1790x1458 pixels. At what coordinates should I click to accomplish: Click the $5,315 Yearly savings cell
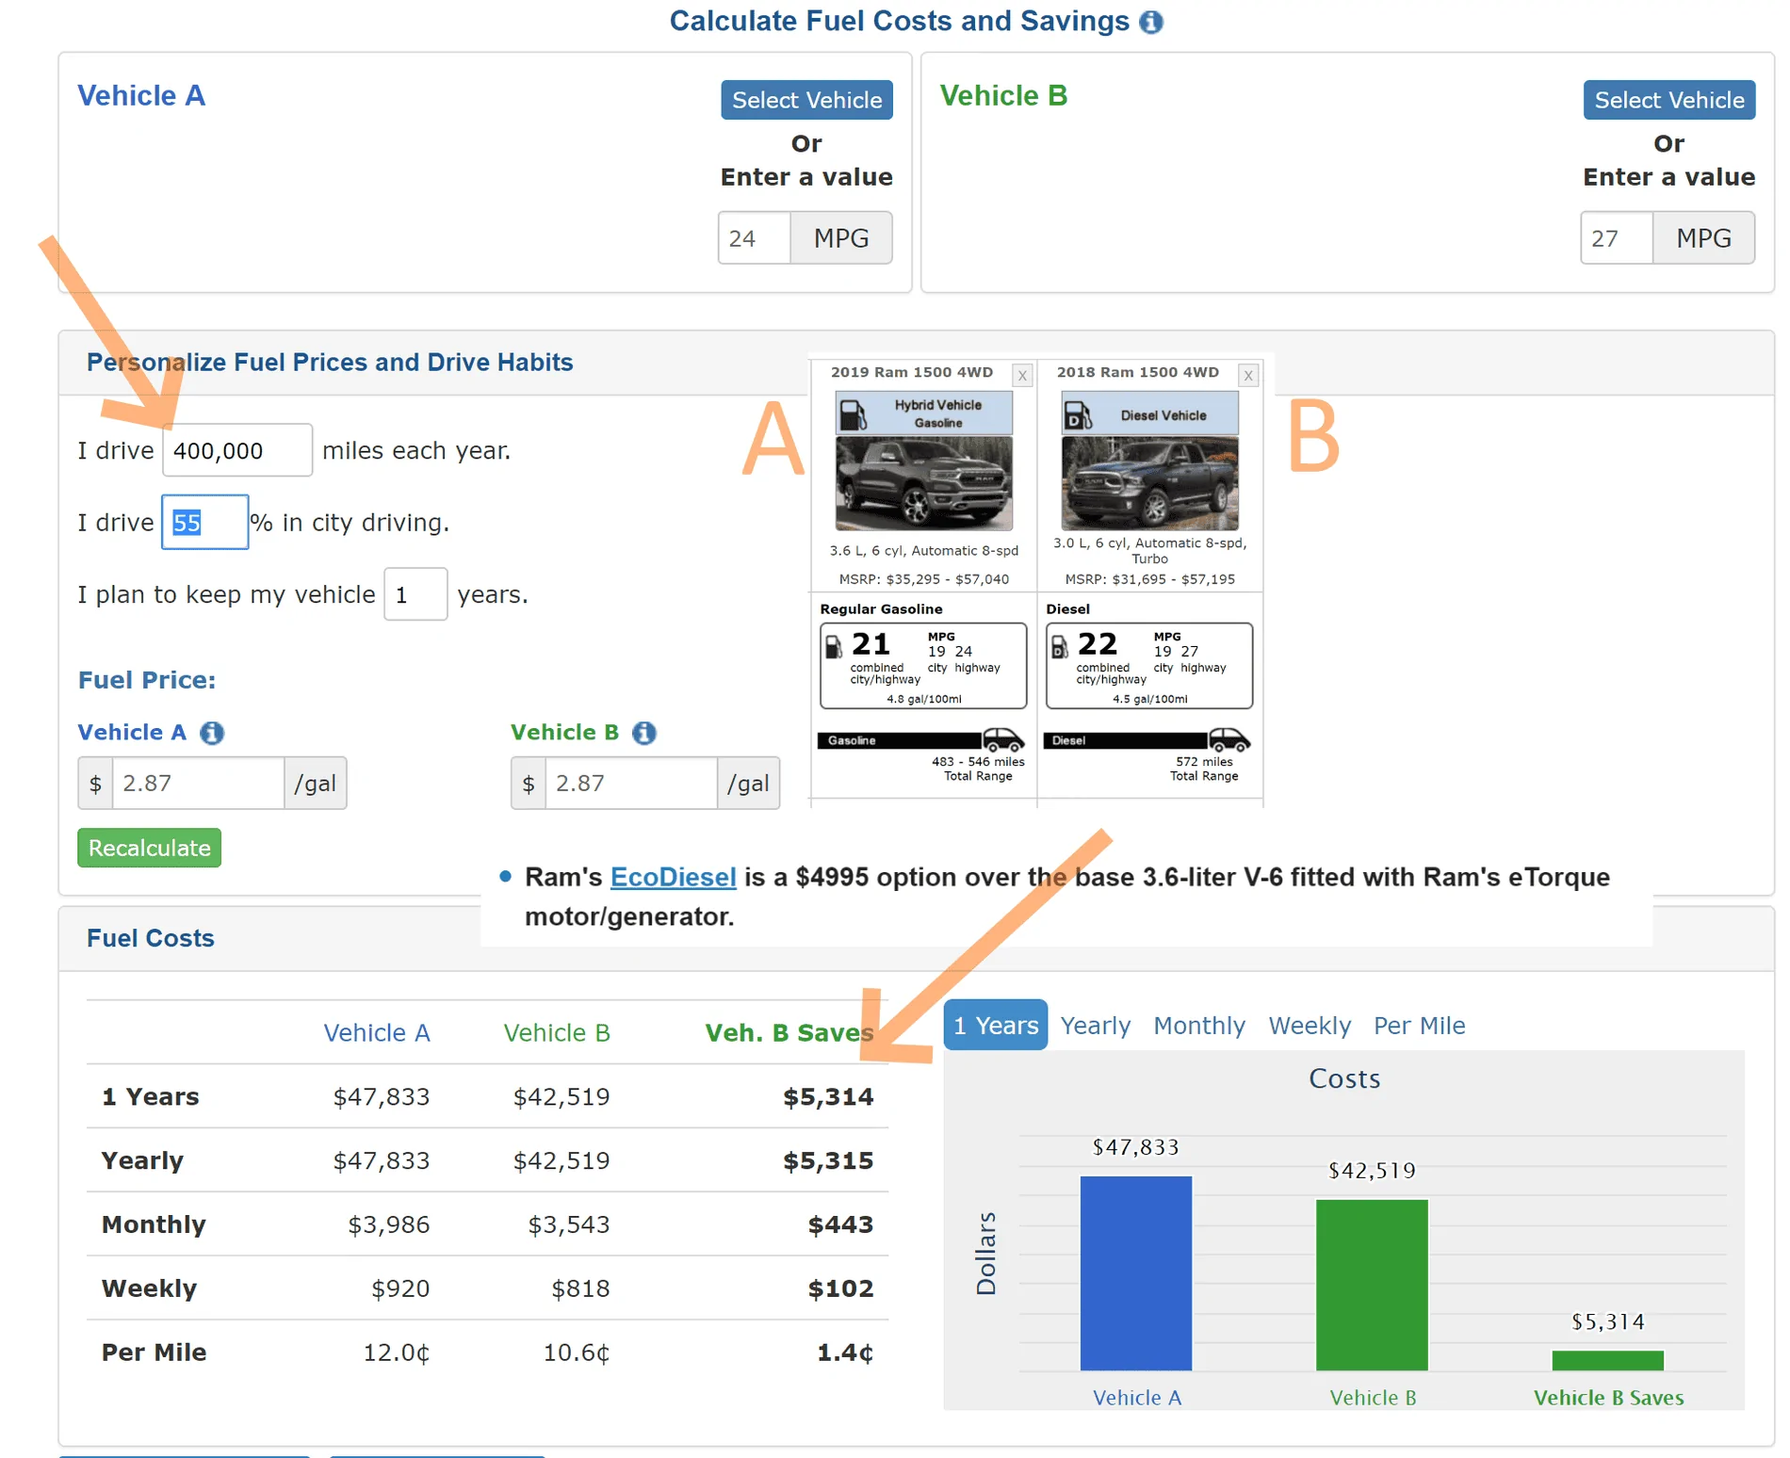click(x=828, y=1160)
